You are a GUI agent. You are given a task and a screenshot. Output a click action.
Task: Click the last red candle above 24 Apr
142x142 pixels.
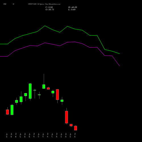(x=76, y=128)
